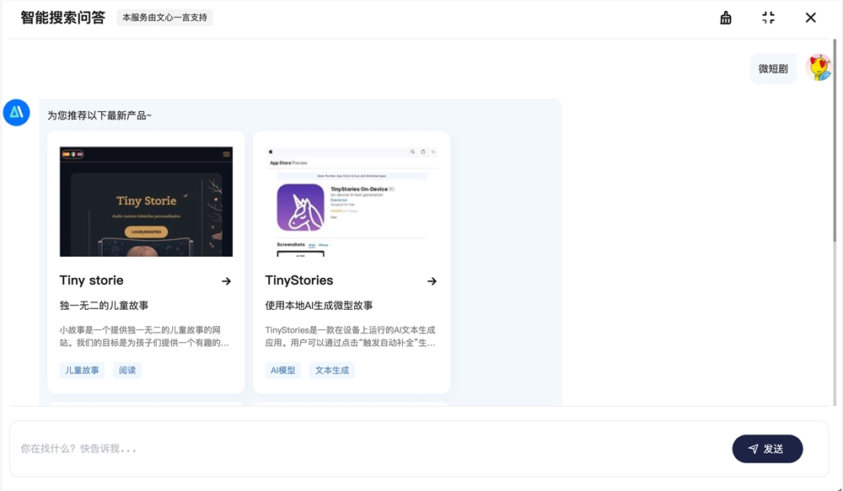This screenshot has height=491, width=843.
Task: Select the 儿童故事 tag under Tiny storie
Action: coord(81,370)
